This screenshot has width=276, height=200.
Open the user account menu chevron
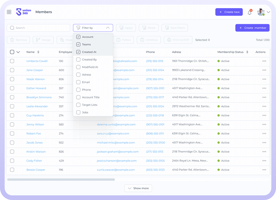269,12
